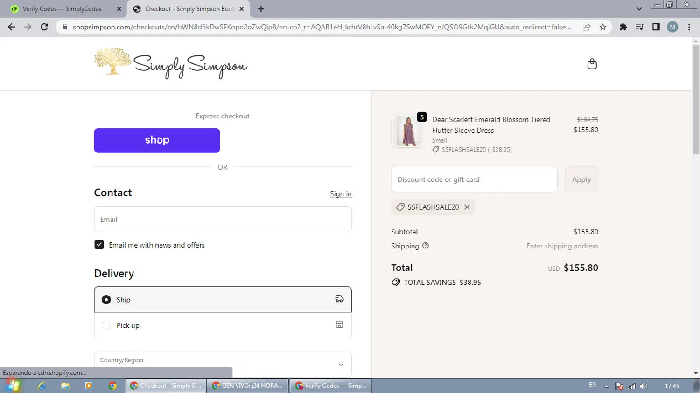
Task: Click ES language indicator in tray
Action: (592, 385)
